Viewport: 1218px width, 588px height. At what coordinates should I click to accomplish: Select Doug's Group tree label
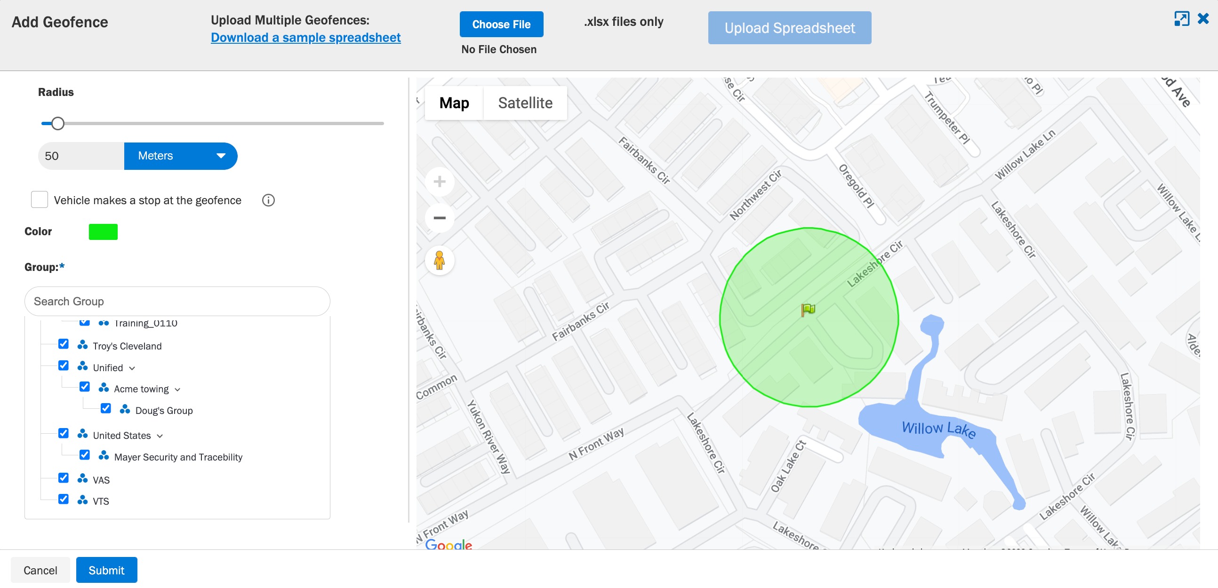pyautogui.click(x=164, y=411)
